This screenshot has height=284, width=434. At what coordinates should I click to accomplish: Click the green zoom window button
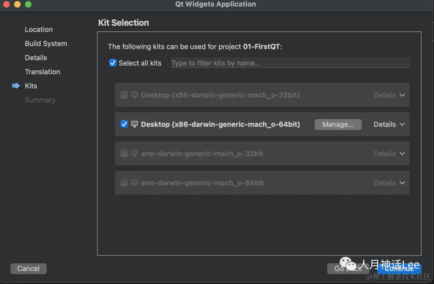(x=28, y=4)
